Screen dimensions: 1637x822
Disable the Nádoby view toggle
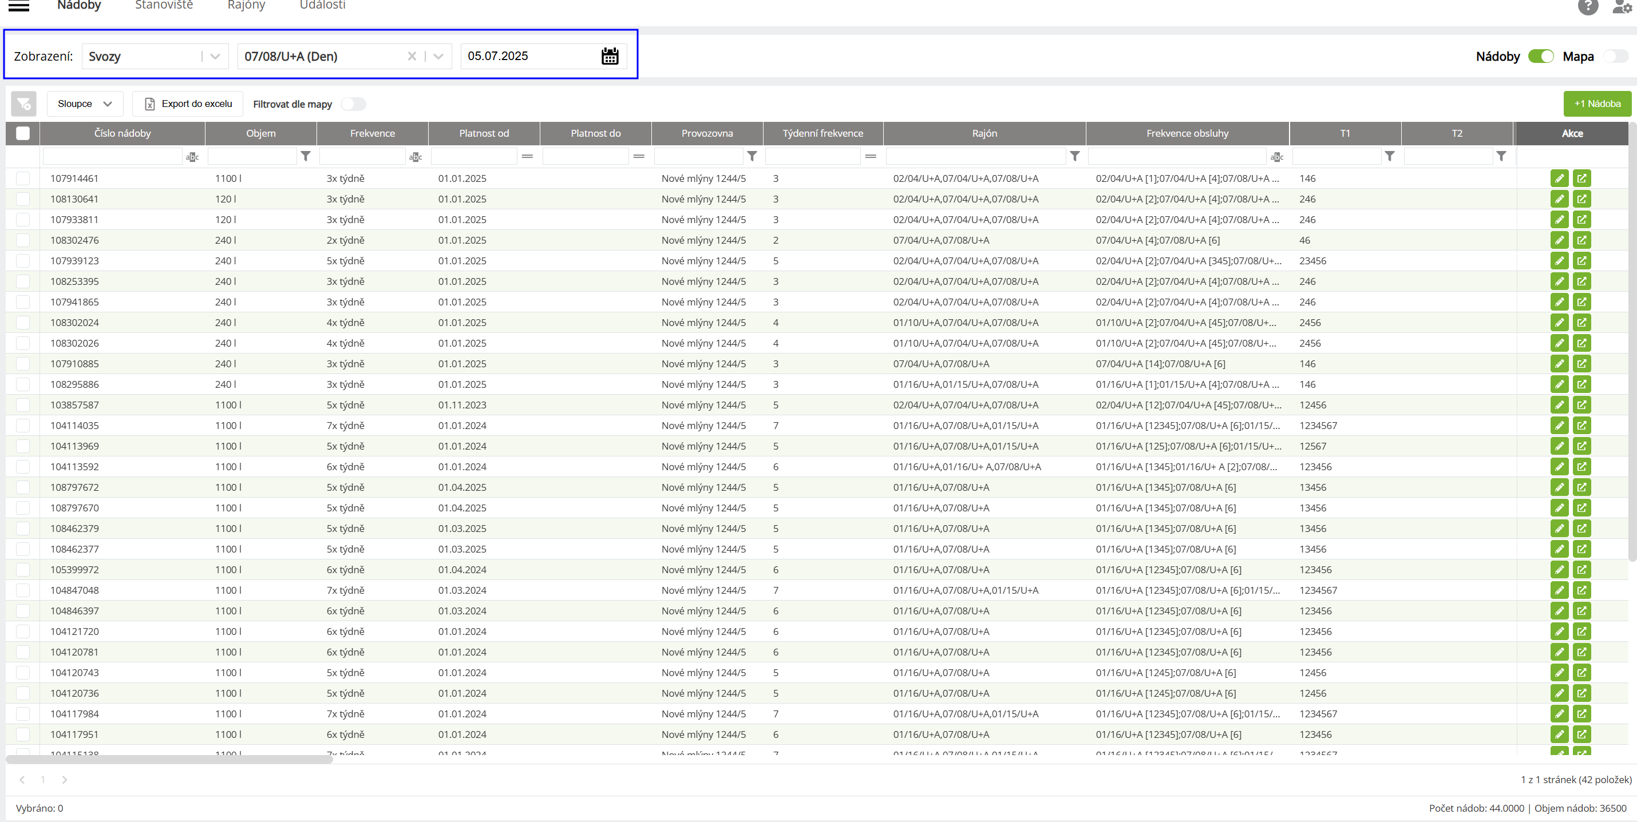point(1540,56)
